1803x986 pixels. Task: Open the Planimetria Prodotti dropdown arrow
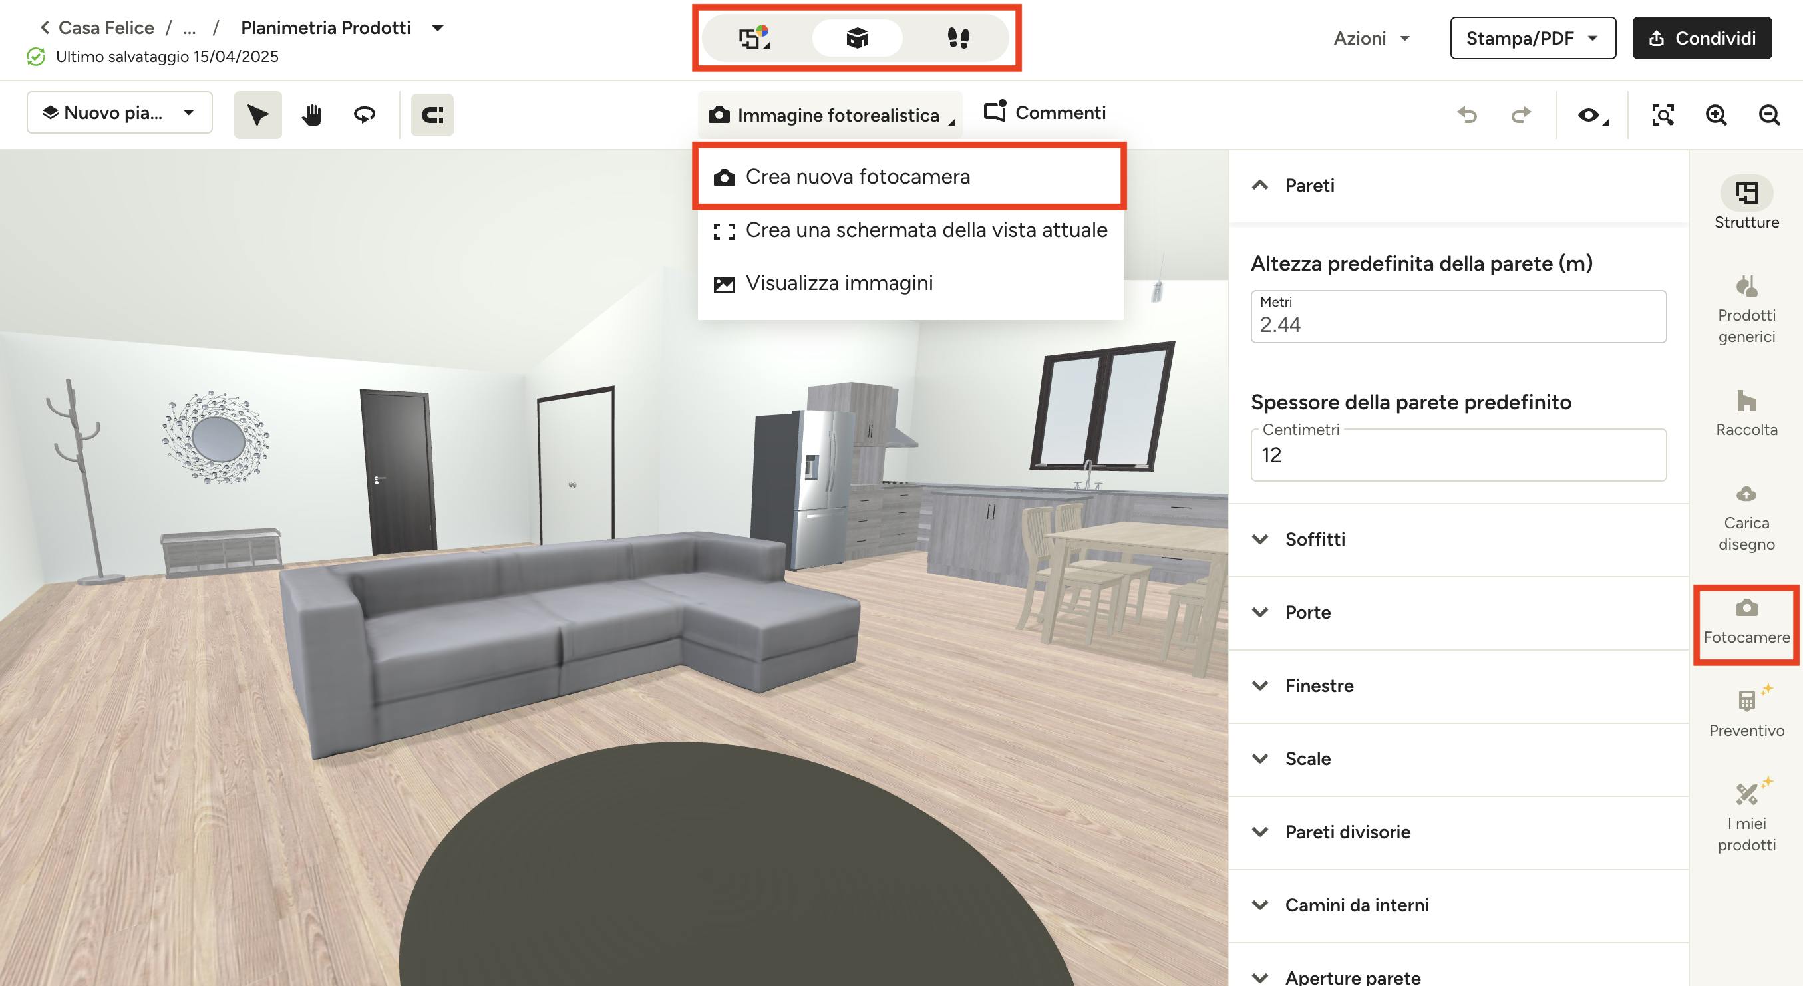coord(438,28)
